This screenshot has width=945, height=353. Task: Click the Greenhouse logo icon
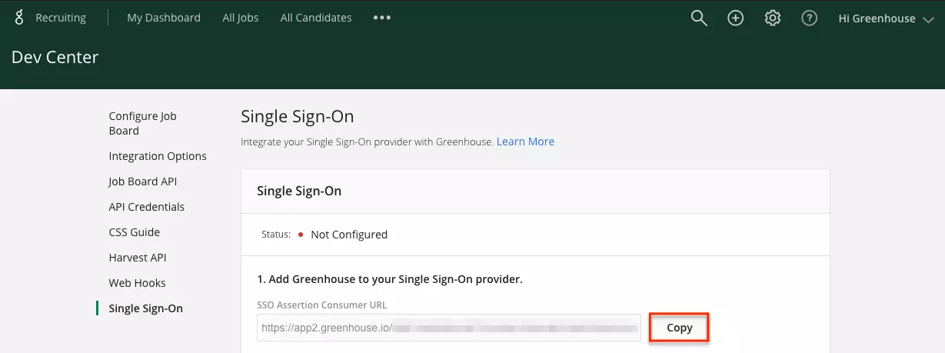(19, 18)
